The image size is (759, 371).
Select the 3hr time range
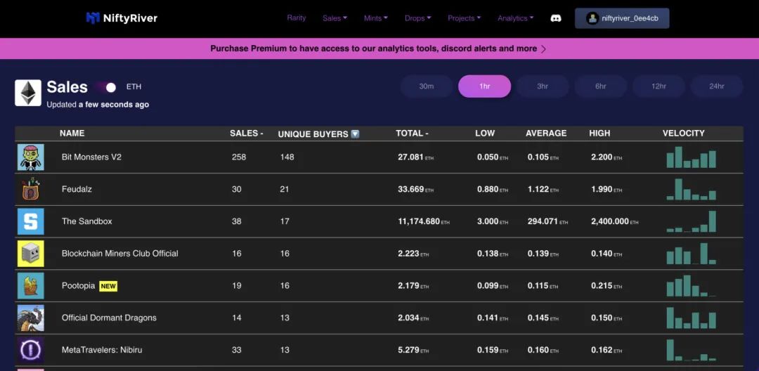(543, 86)
